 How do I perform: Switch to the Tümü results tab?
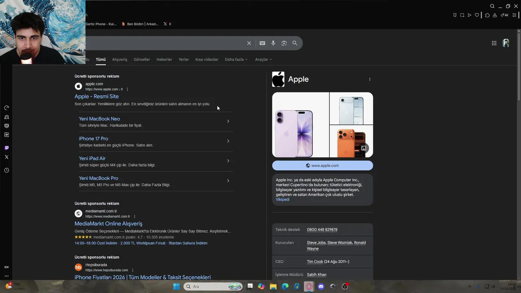click(x=101, y=59)
